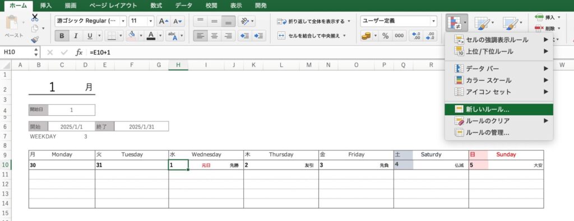Apply comma style 000 format
Viewport: 574px width, 221px height.
point(399,36)
